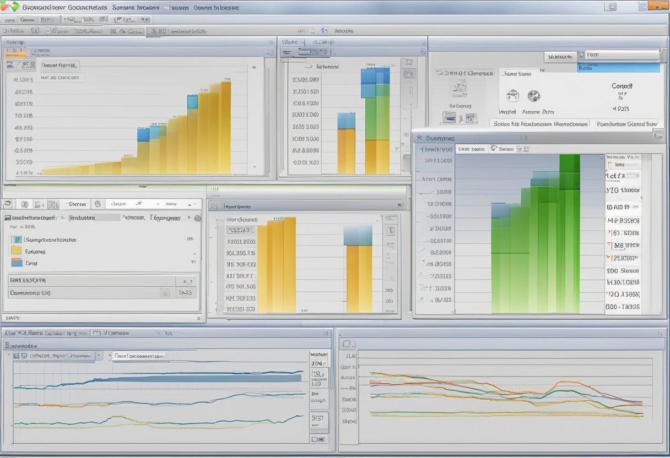Click the yellow bell icon in top toolbar

(312, 31)
